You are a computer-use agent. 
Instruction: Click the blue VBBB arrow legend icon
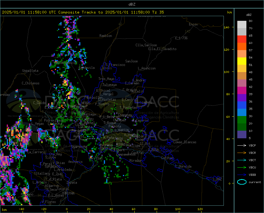pyautogui.click(x=242, y=175)
